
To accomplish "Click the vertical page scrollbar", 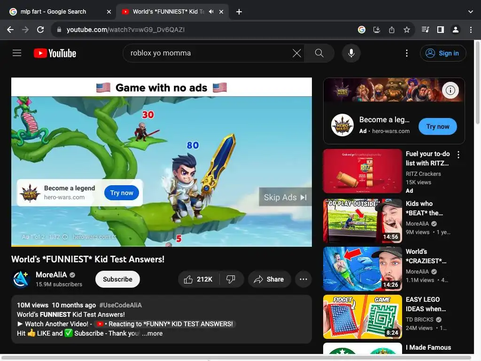I will [477, 83].
